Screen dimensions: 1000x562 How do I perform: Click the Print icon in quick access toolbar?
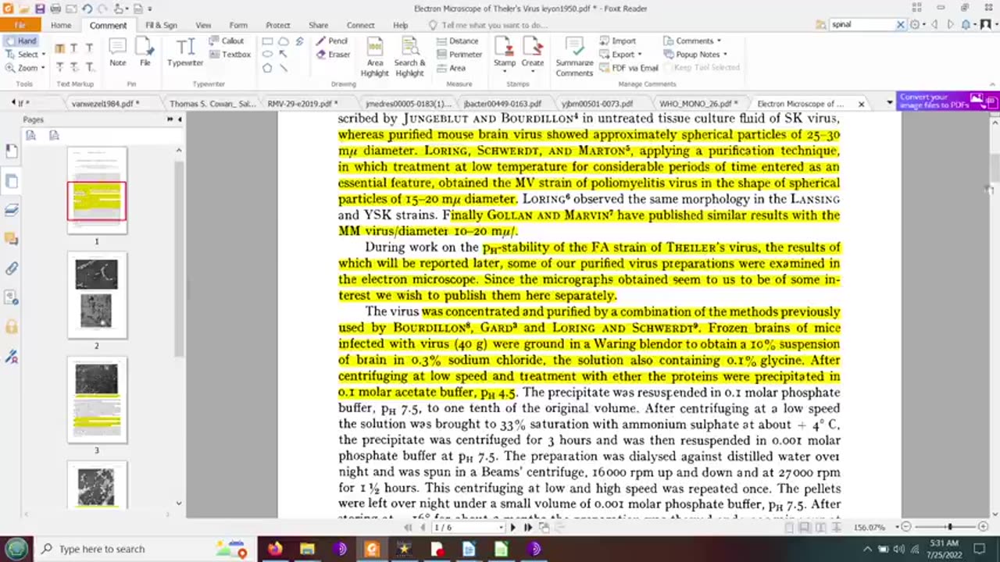click(55, 9)
